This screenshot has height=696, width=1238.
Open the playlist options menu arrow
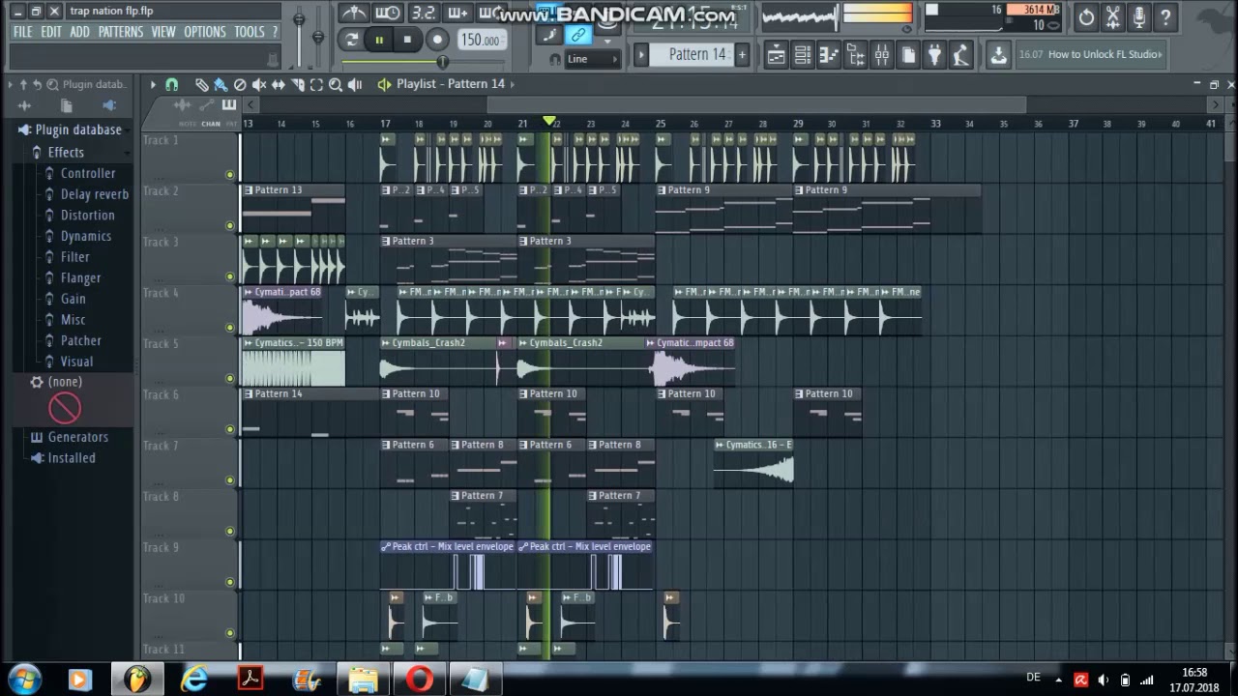point(152,84)
